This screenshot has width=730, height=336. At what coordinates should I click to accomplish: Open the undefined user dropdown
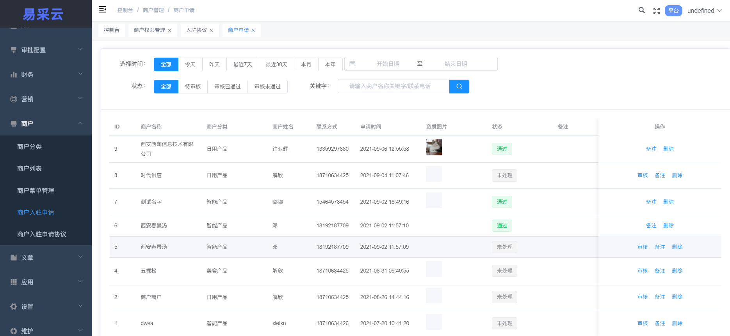705,11
